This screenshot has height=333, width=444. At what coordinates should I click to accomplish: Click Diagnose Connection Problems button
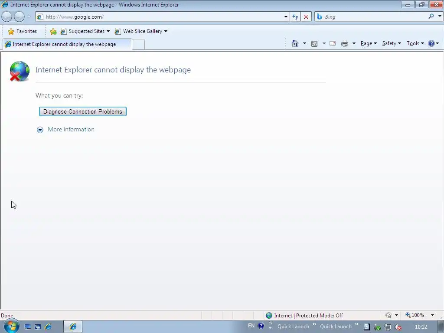coord(83,111)
